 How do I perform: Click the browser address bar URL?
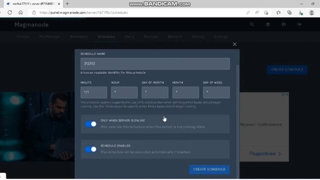83,12
